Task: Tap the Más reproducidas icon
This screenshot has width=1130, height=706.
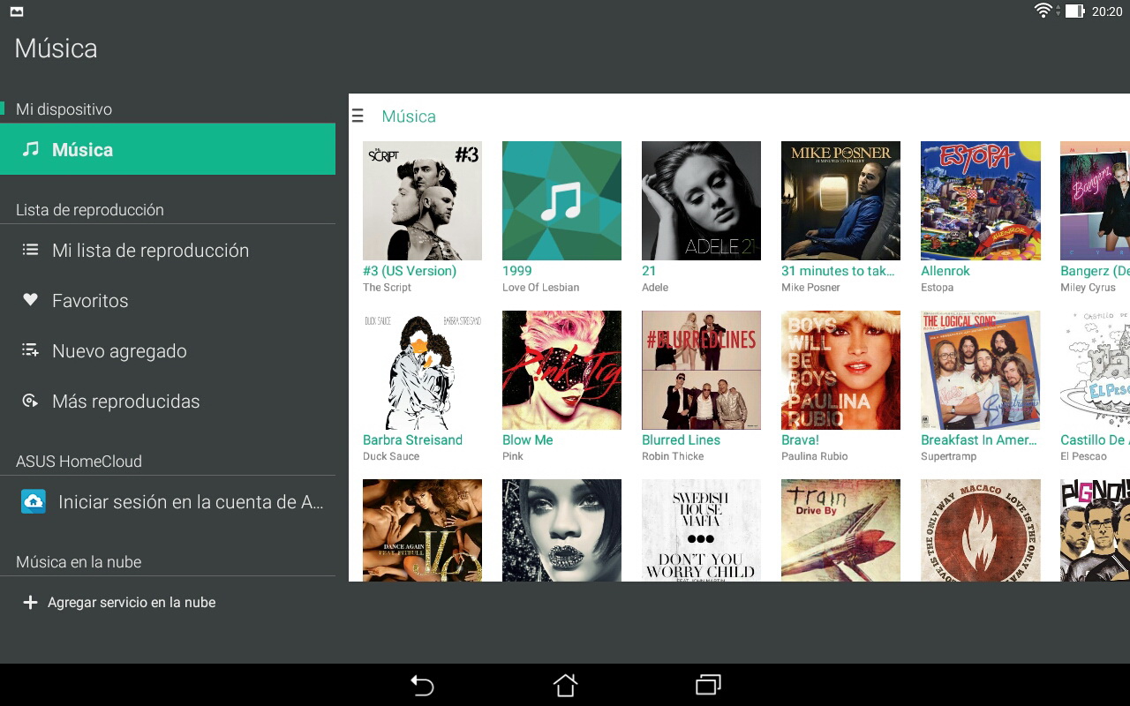Action: pyautogui.click(x=31, y=401)
